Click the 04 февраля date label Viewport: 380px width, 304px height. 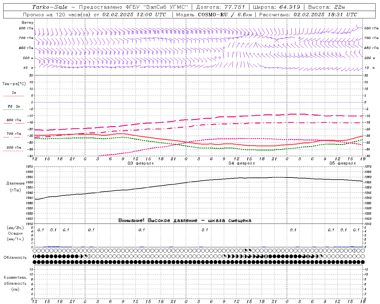(x=242, y=163)
